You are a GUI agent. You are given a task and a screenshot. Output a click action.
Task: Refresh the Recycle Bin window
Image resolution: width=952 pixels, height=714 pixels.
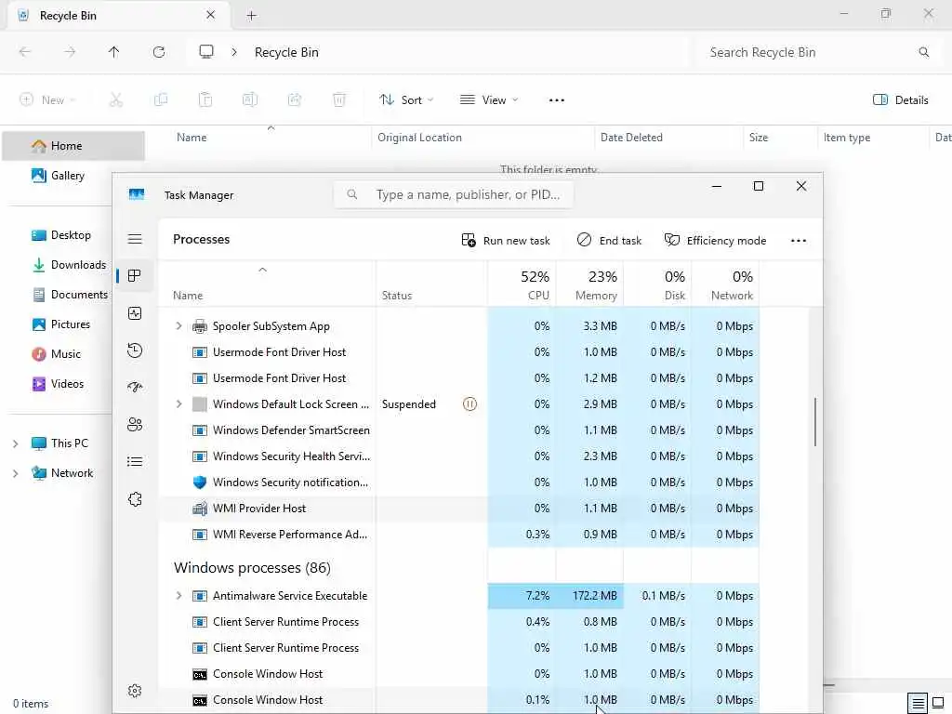pos(159,52)
